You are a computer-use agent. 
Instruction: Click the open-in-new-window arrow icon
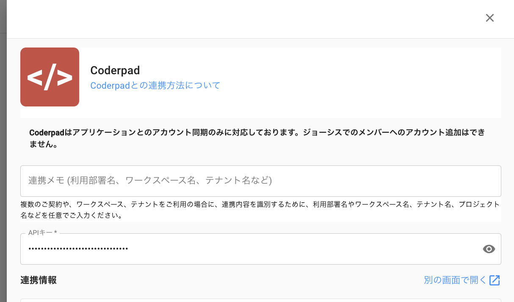point(495,280)
